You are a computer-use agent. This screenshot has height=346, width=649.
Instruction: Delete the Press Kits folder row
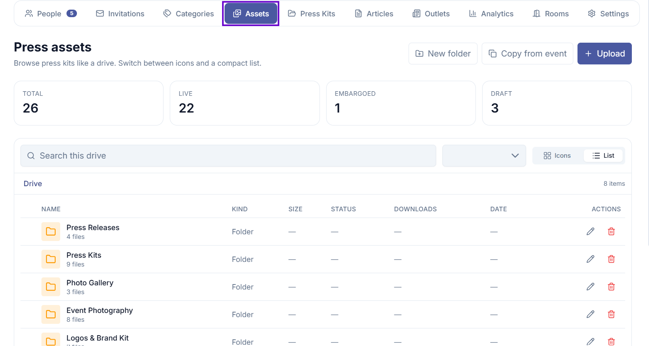tap(611, 259)
